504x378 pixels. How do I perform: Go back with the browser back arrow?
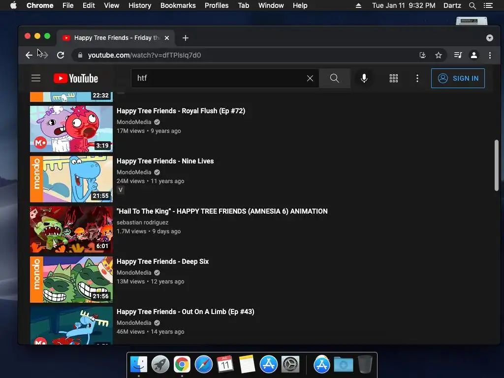(29, 55)
